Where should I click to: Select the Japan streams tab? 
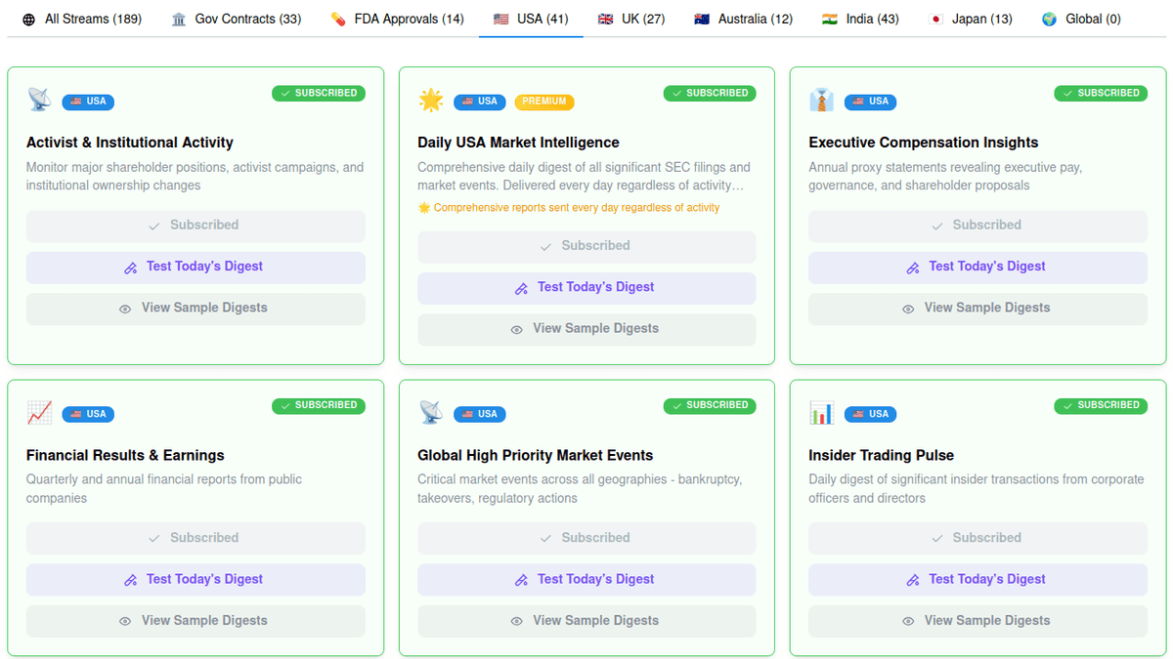pyautogui.click(x=970, y=18)
